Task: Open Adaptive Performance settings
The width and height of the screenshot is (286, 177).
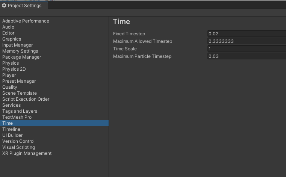Action: coord(26,21)
